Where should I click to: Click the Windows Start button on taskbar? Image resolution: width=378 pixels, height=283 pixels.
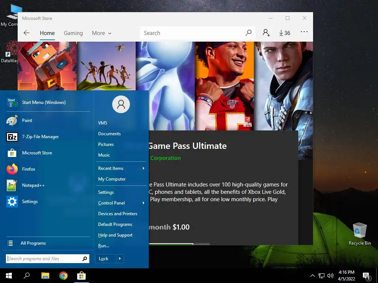tap(9, 276)
